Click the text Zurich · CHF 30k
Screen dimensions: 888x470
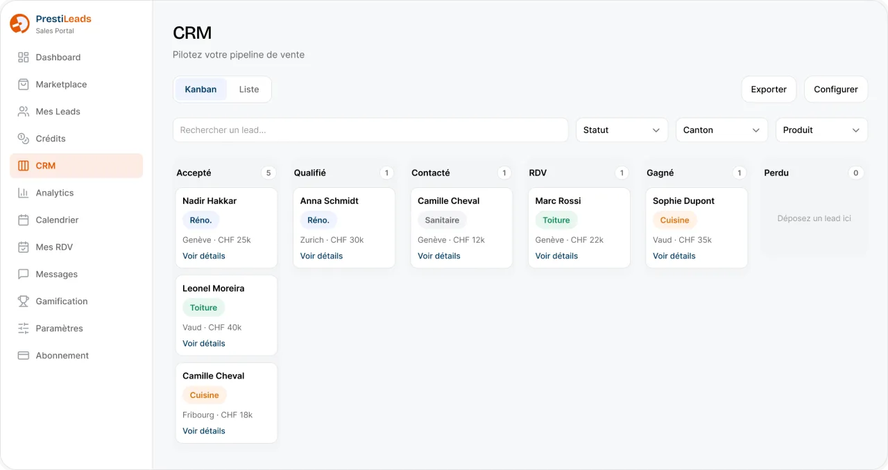(332, 240)
